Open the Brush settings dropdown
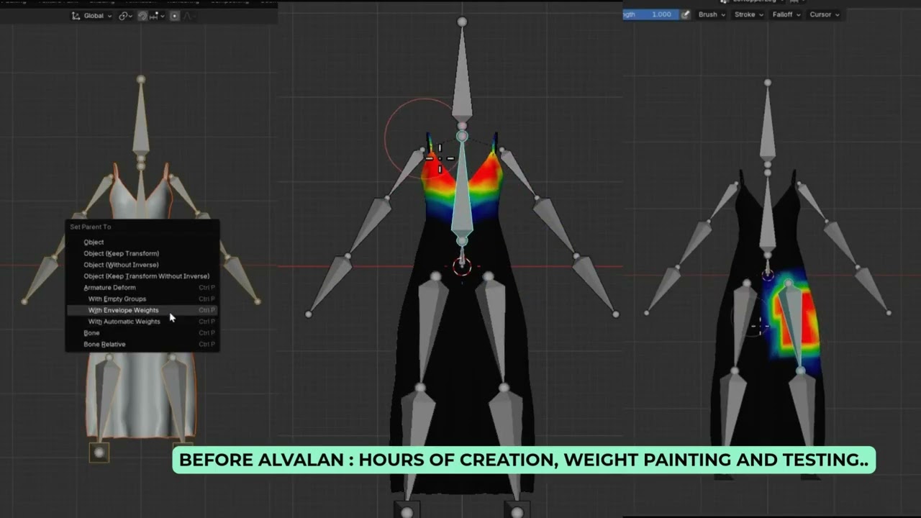Image resolution: width=921 pixels, height=518 pixels. click(712, 14)
